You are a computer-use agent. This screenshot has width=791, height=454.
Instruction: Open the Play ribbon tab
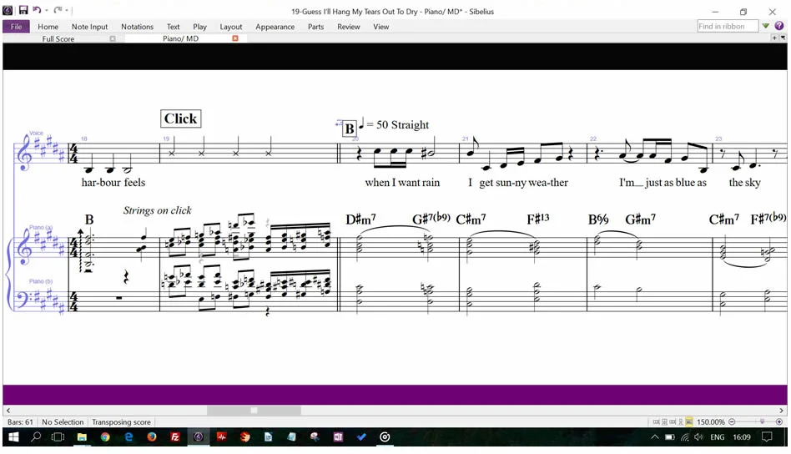(199, 27)
